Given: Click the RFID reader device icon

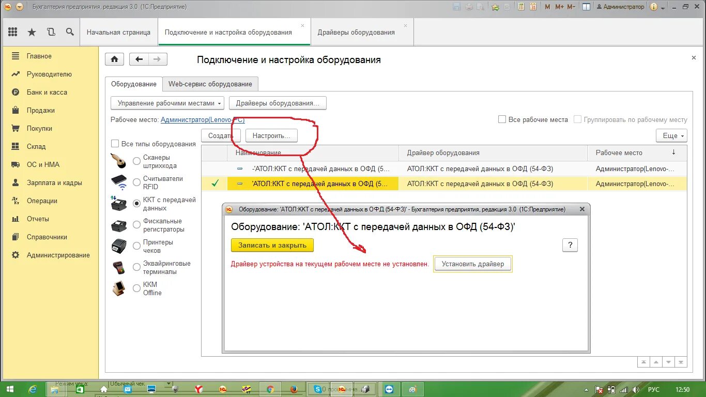Looking at the screenshot, I should 118,182.
